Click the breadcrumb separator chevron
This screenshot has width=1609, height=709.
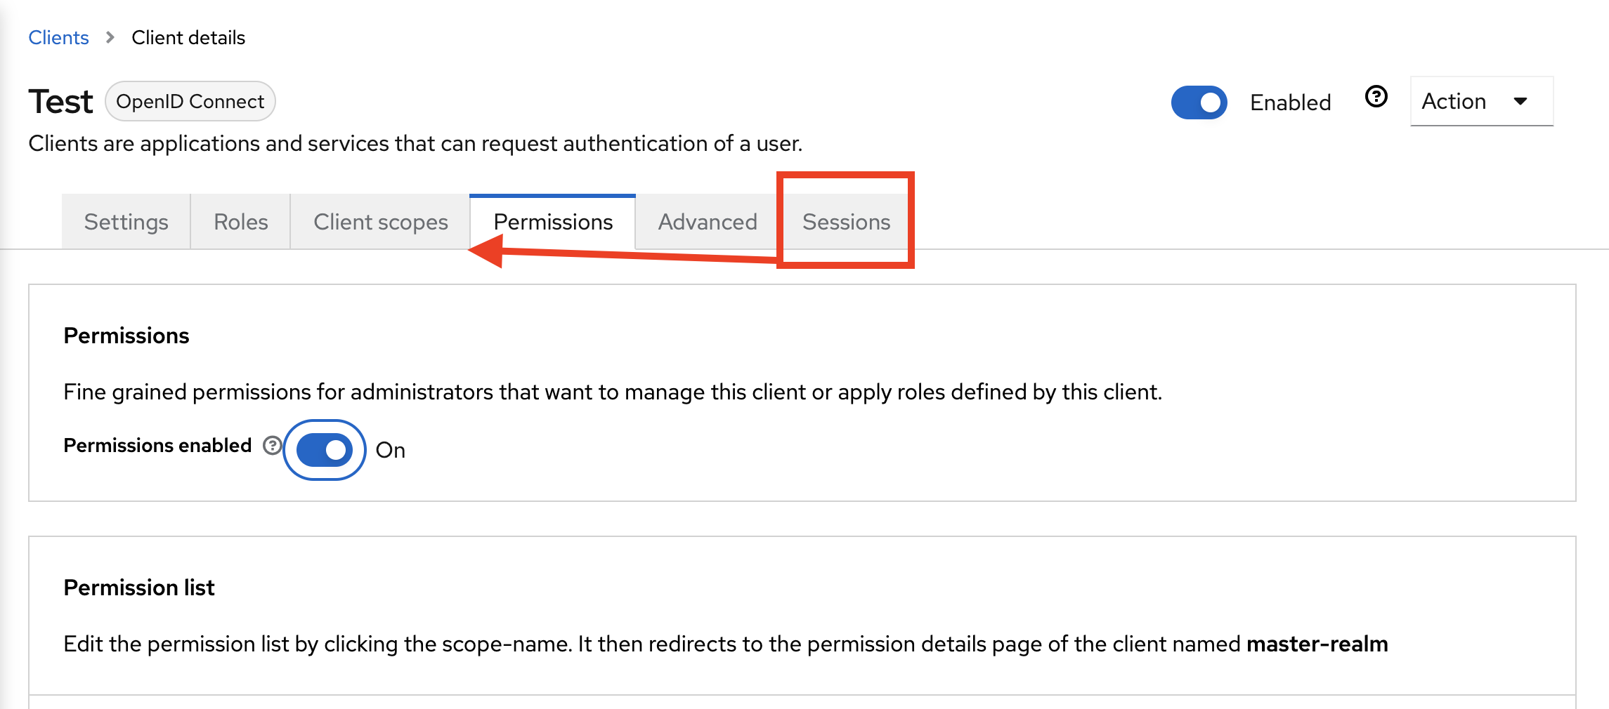110,37
